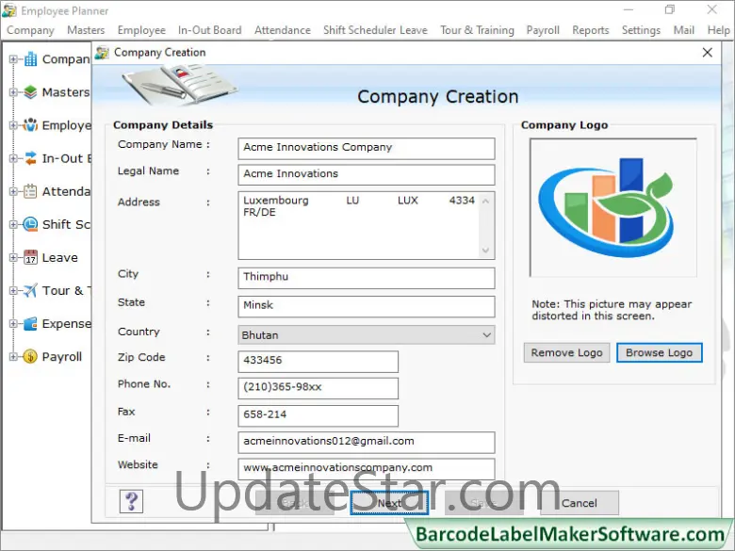Open the Payroll menu

[x=543, y=30]
